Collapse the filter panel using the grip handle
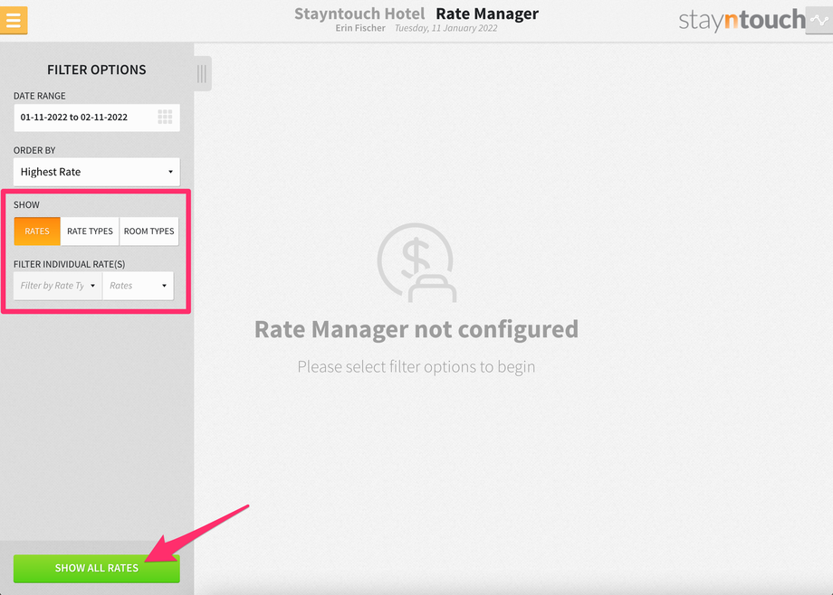Screen dimensions: 833x595 (203, 74)
